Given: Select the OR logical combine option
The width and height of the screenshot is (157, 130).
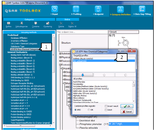Looking at the screenshot, I should [x=89, y=110].
